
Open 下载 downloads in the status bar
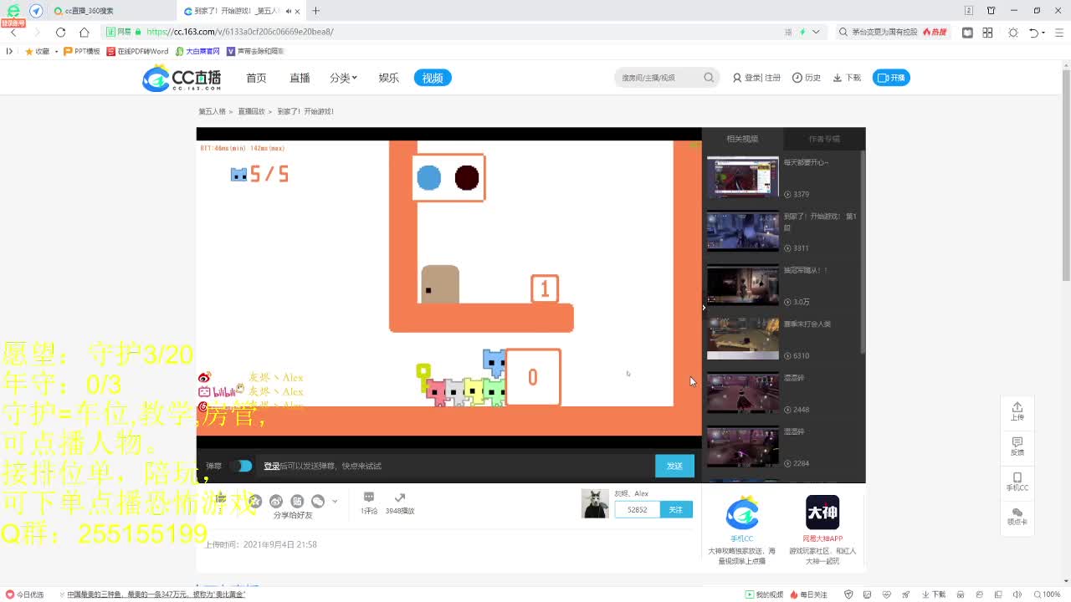(933, 594)
